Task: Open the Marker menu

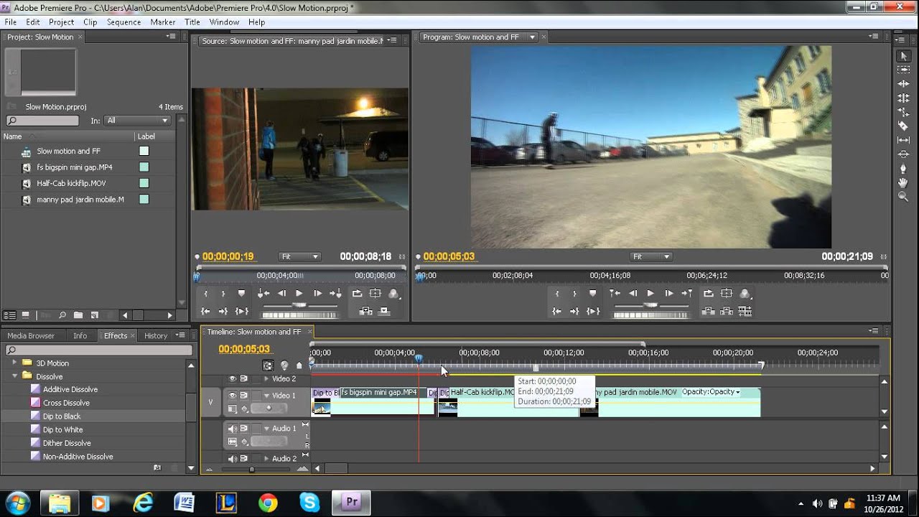Action: (163, 22)
